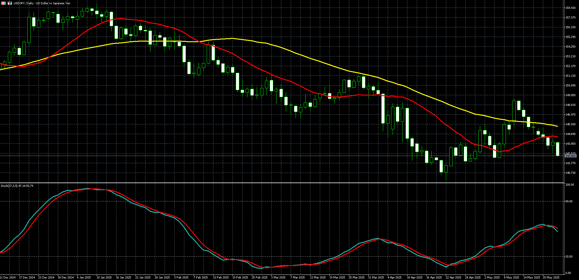Click the '4 Apr 2025' date label
The image size is (579, 280).
tap(395, 278)
